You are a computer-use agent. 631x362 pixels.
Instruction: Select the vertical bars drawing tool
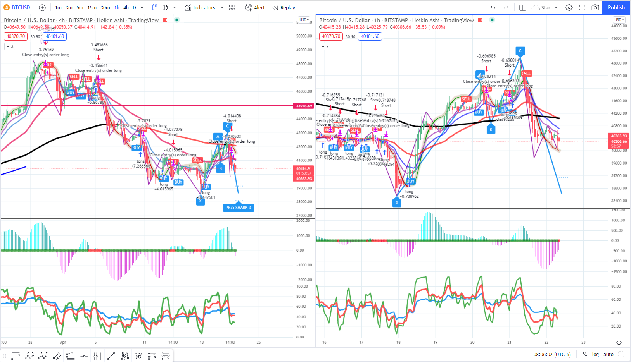(97, 356)
